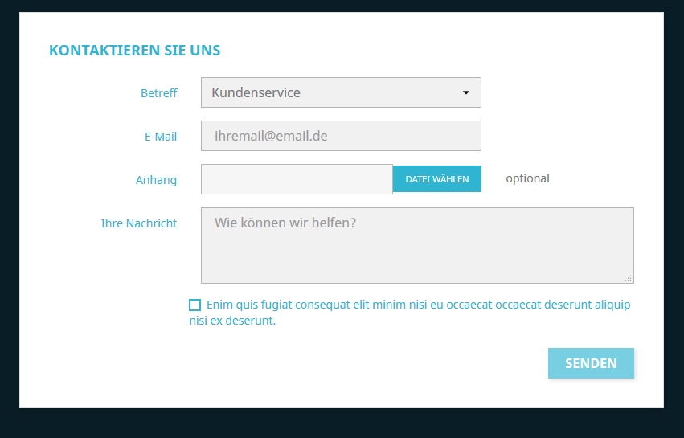This screenshot has height=438, width=684.
Task: Click the DATEI WÄHLEN button
Action: (437, 179)
